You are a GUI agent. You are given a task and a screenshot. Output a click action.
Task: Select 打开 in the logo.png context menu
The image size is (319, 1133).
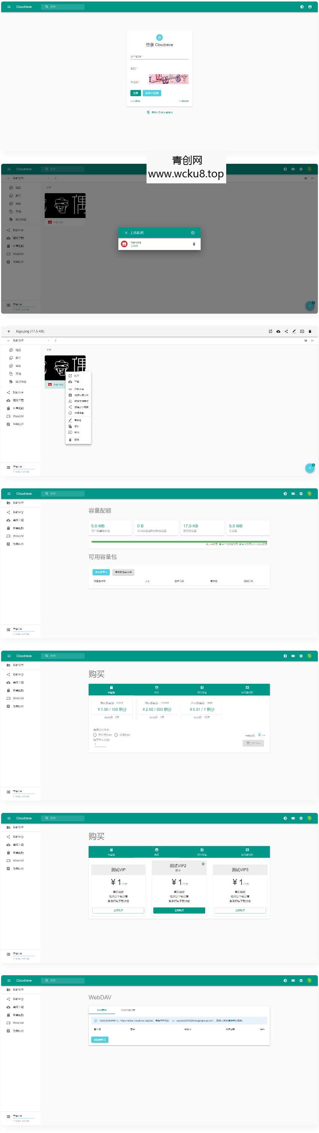78,376
